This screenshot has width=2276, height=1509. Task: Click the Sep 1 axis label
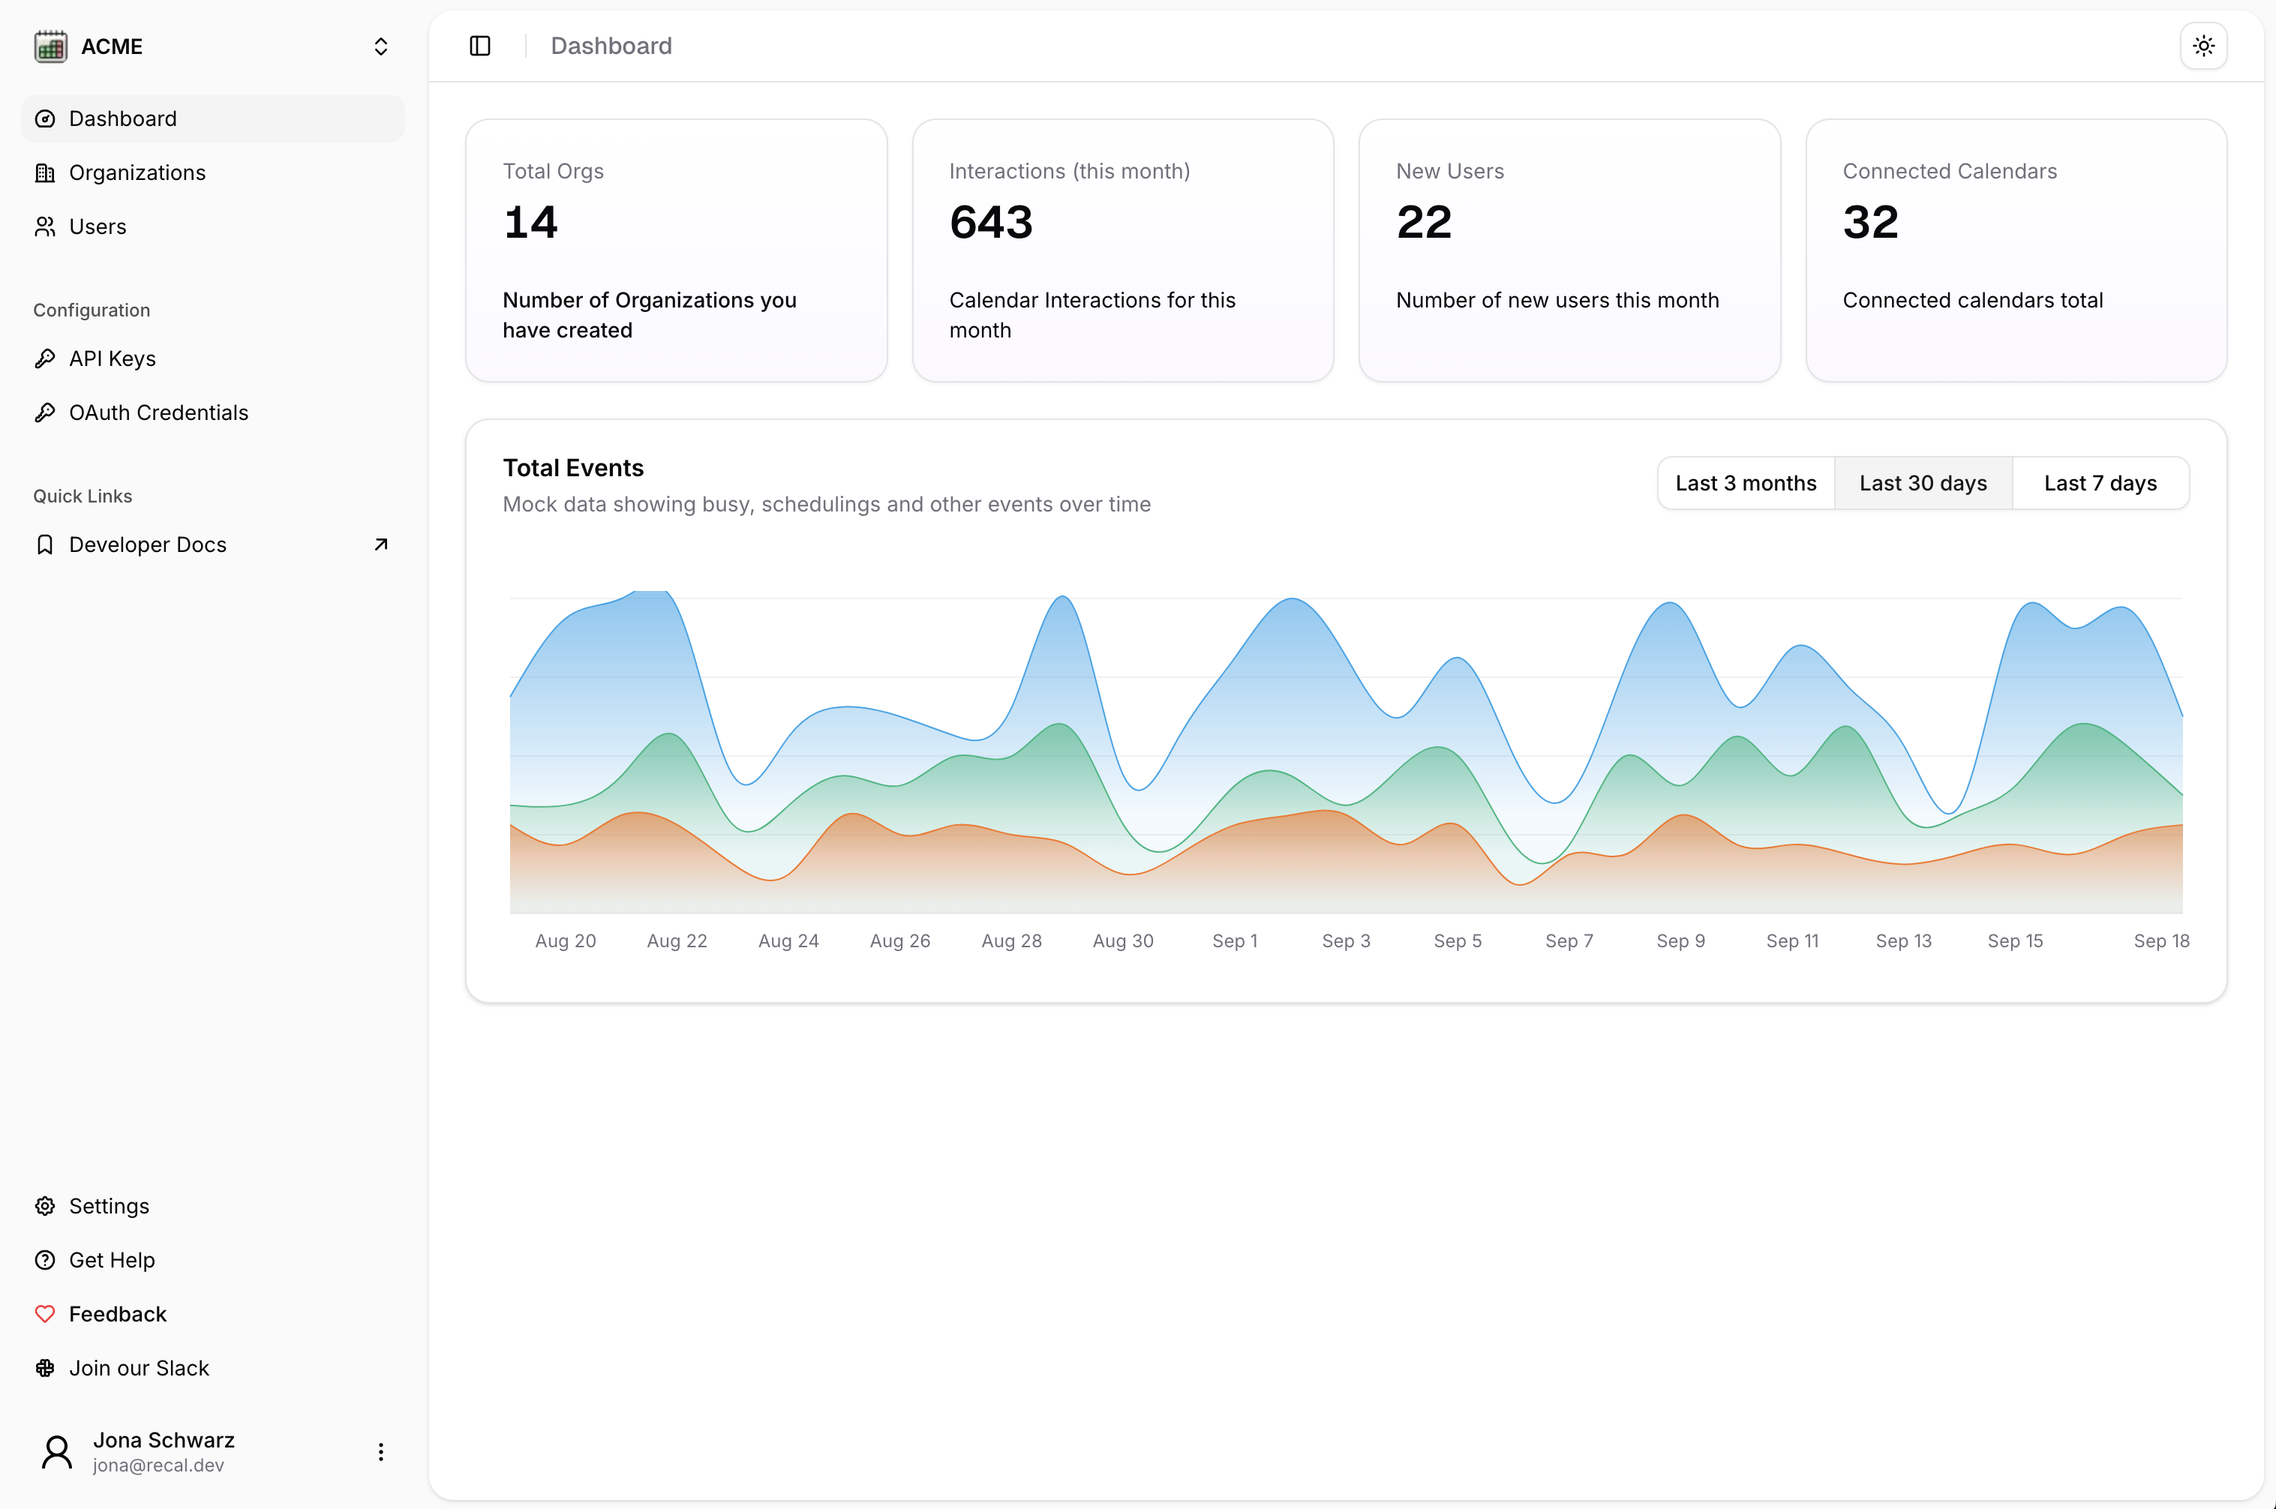coord(1235,940)
